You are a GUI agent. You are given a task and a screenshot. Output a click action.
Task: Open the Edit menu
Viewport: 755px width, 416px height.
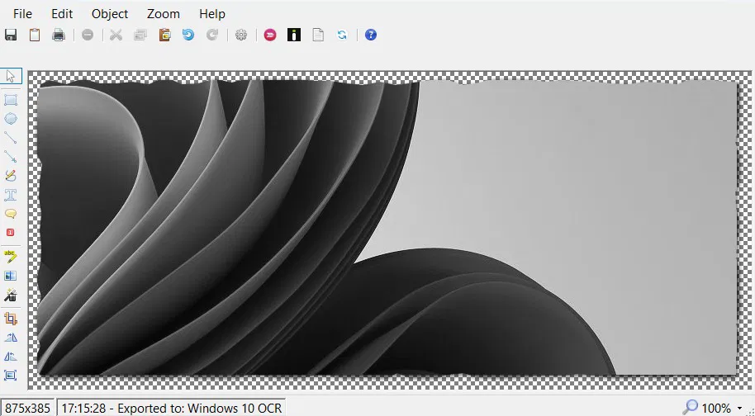point(62,14)
